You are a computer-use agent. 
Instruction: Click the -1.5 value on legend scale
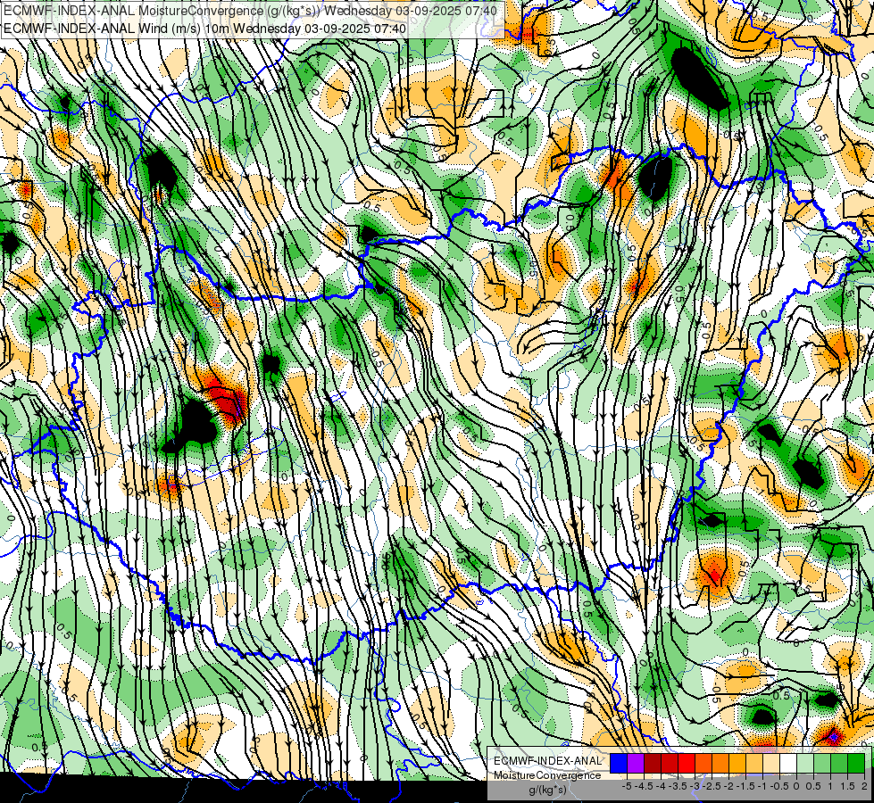(745, 786)
